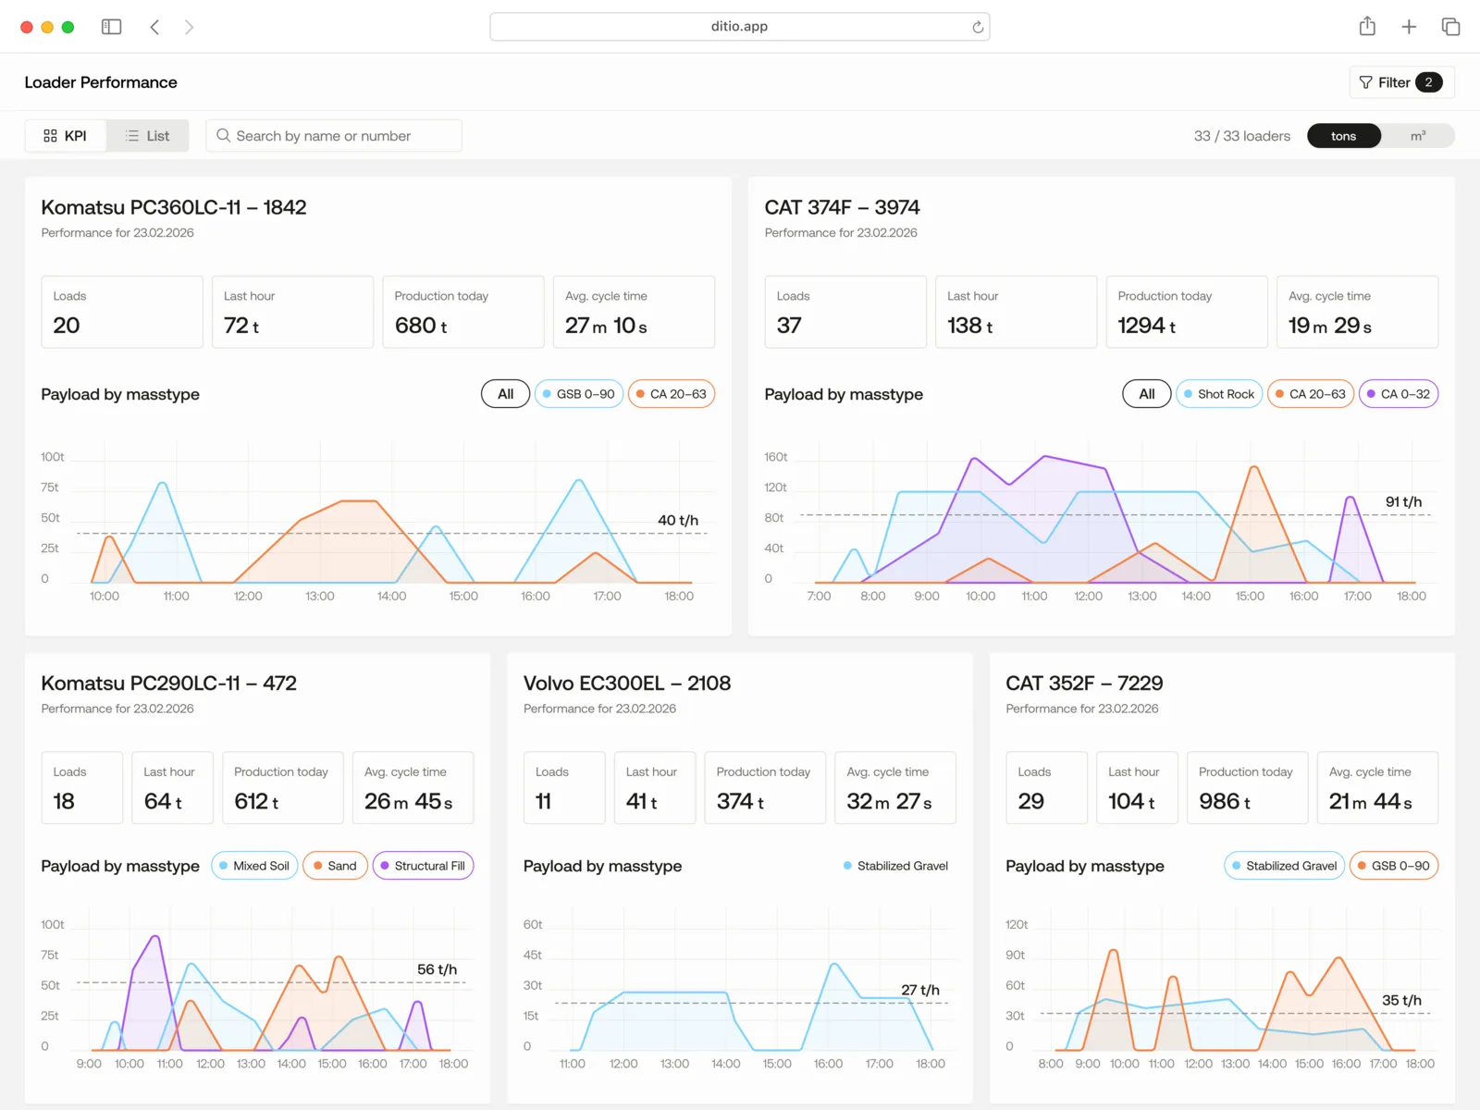Select All masstypes on CAT 374F chart
This screenshot has width=1480, height=1110.
[1146, 393]
